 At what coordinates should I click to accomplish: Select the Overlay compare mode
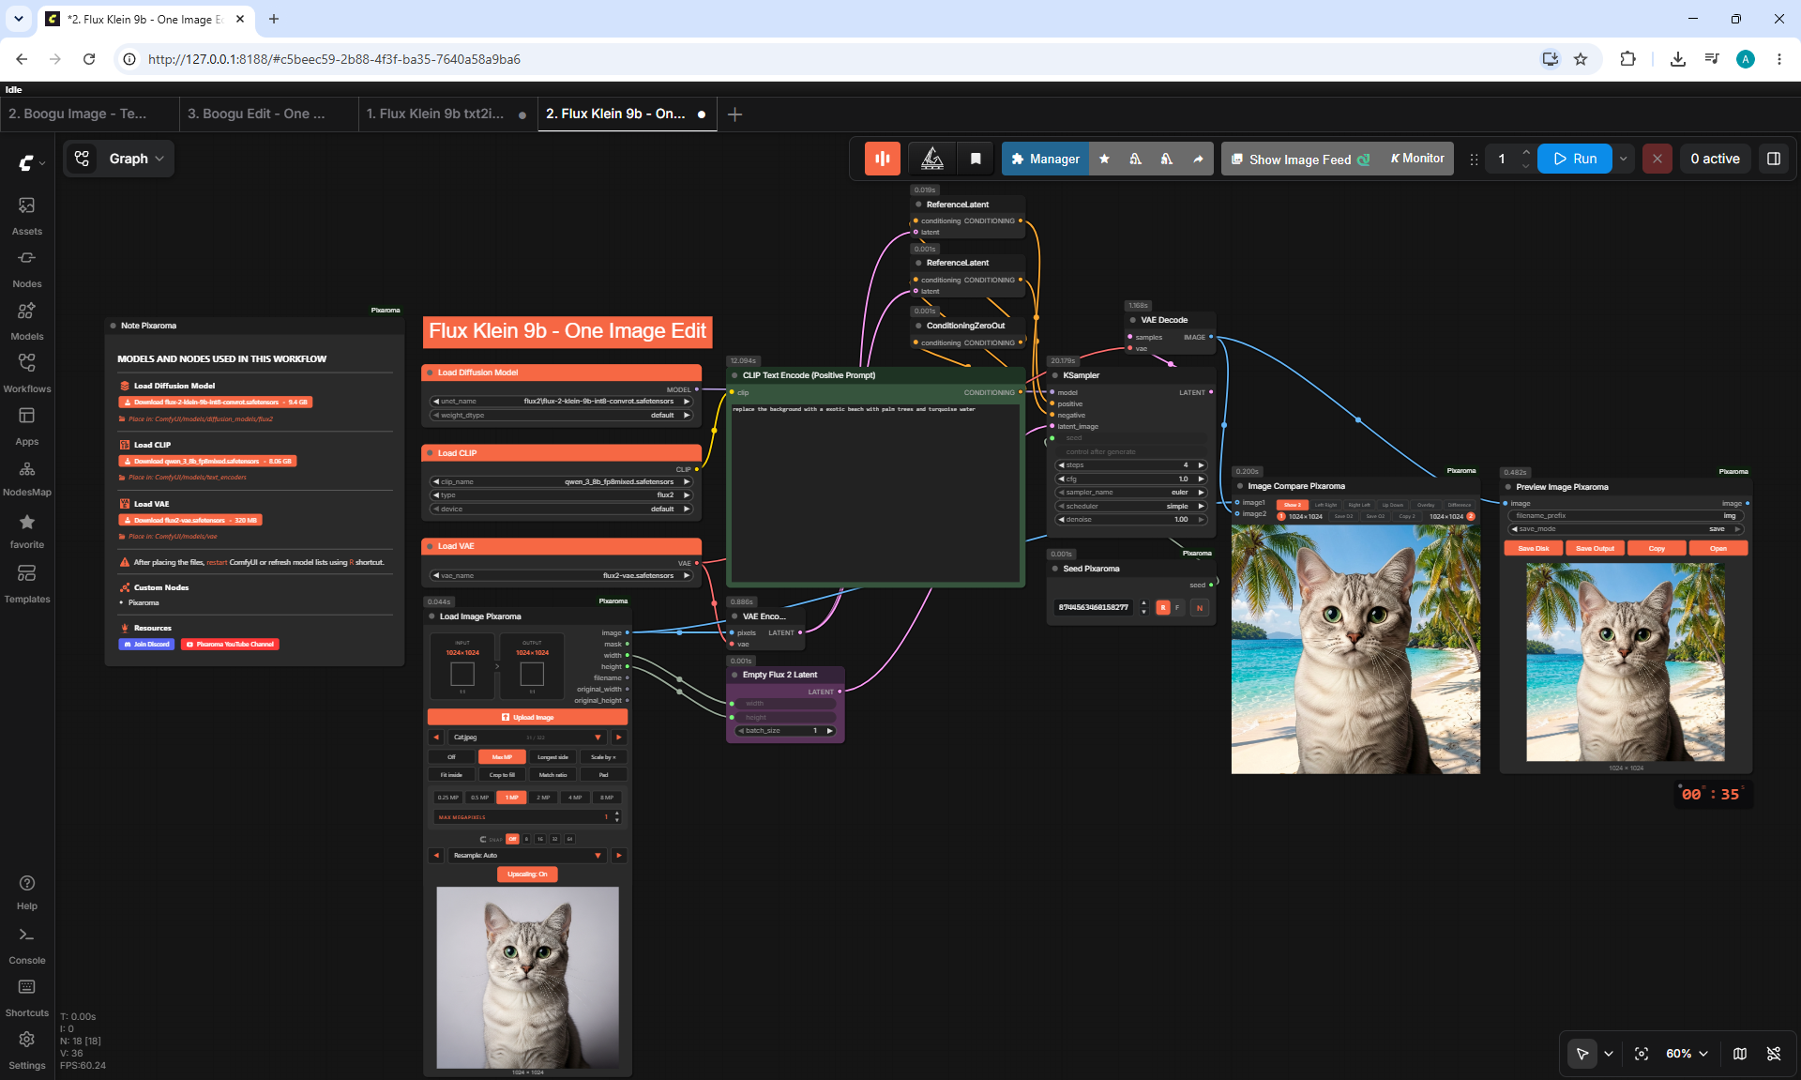[1426, 505]
